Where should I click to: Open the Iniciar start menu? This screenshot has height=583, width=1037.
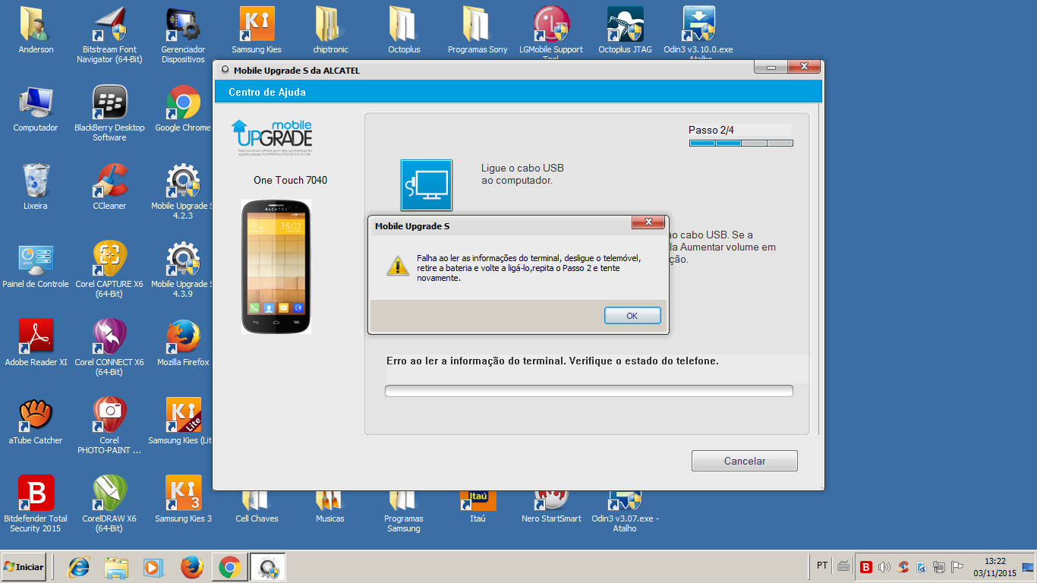click(24, 566)
